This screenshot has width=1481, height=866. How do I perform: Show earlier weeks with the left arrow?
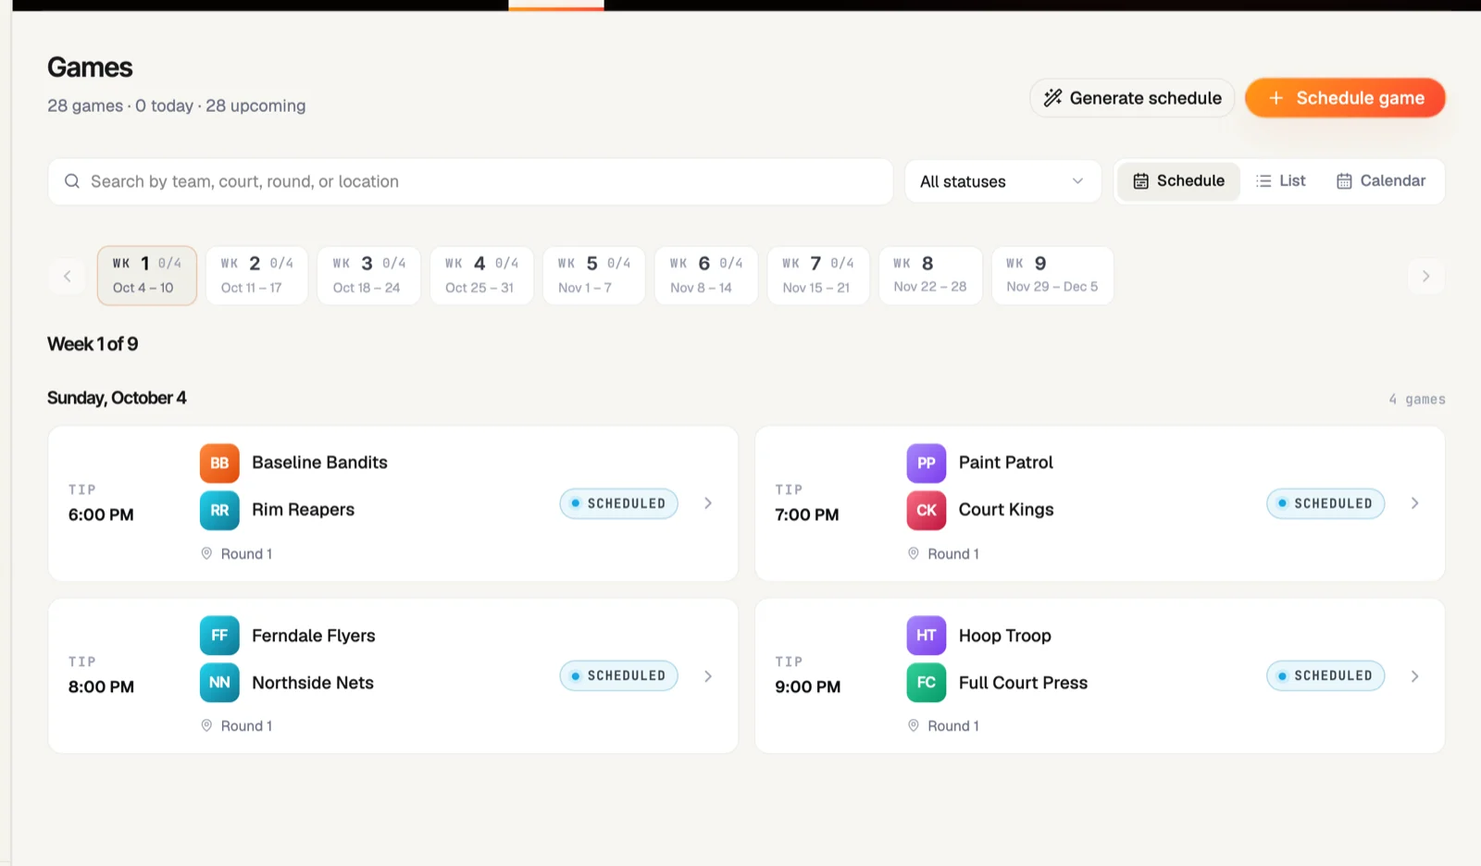[67, 276]
